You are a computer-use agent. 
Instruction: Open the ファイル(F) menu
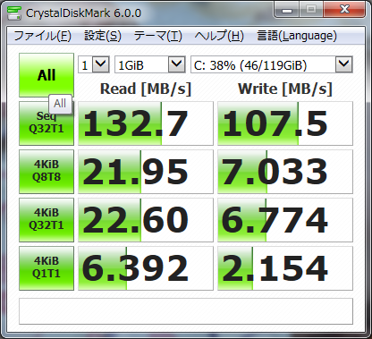tap(42, 36)
